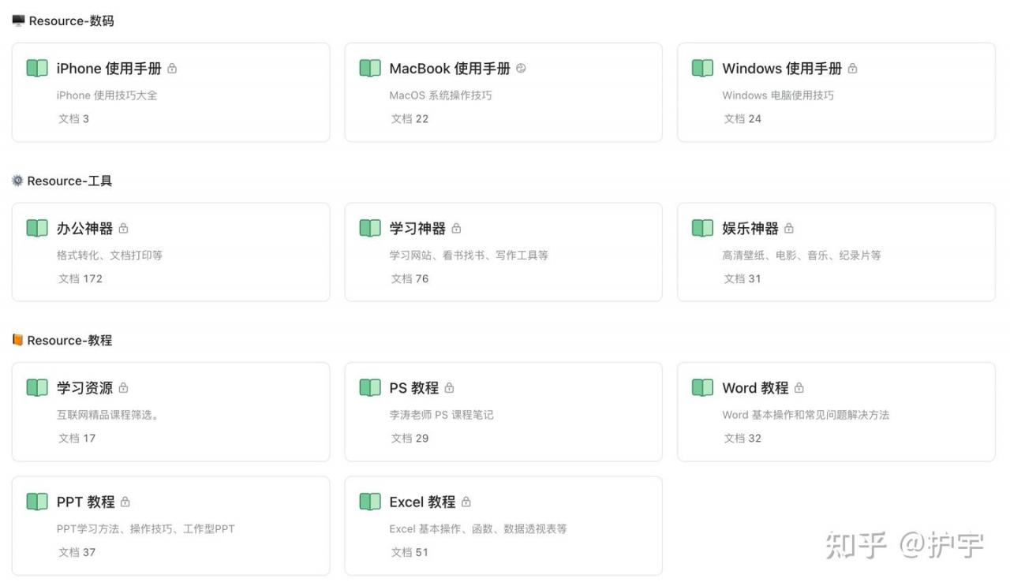Click the green book icon beside iPhone 使用手册

point(37,69)
